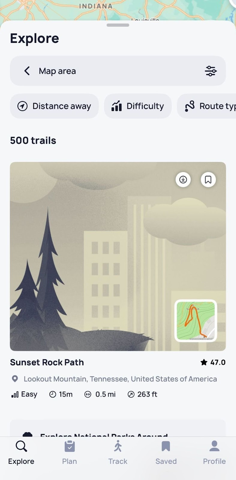Switch to the Track tab

coord(118,453)
